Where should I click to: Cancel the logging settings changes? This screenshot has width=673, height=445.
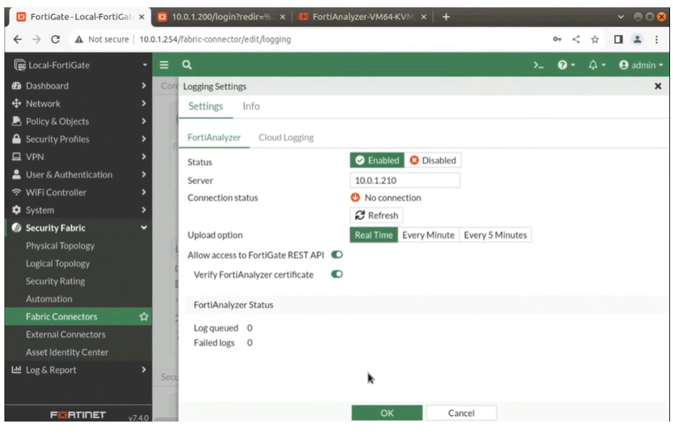(461, 413)
